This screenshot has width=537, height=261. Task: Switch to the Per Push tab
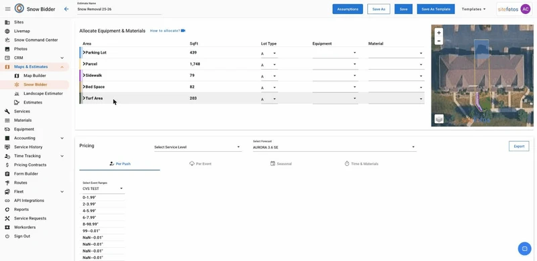click(119, 164)
